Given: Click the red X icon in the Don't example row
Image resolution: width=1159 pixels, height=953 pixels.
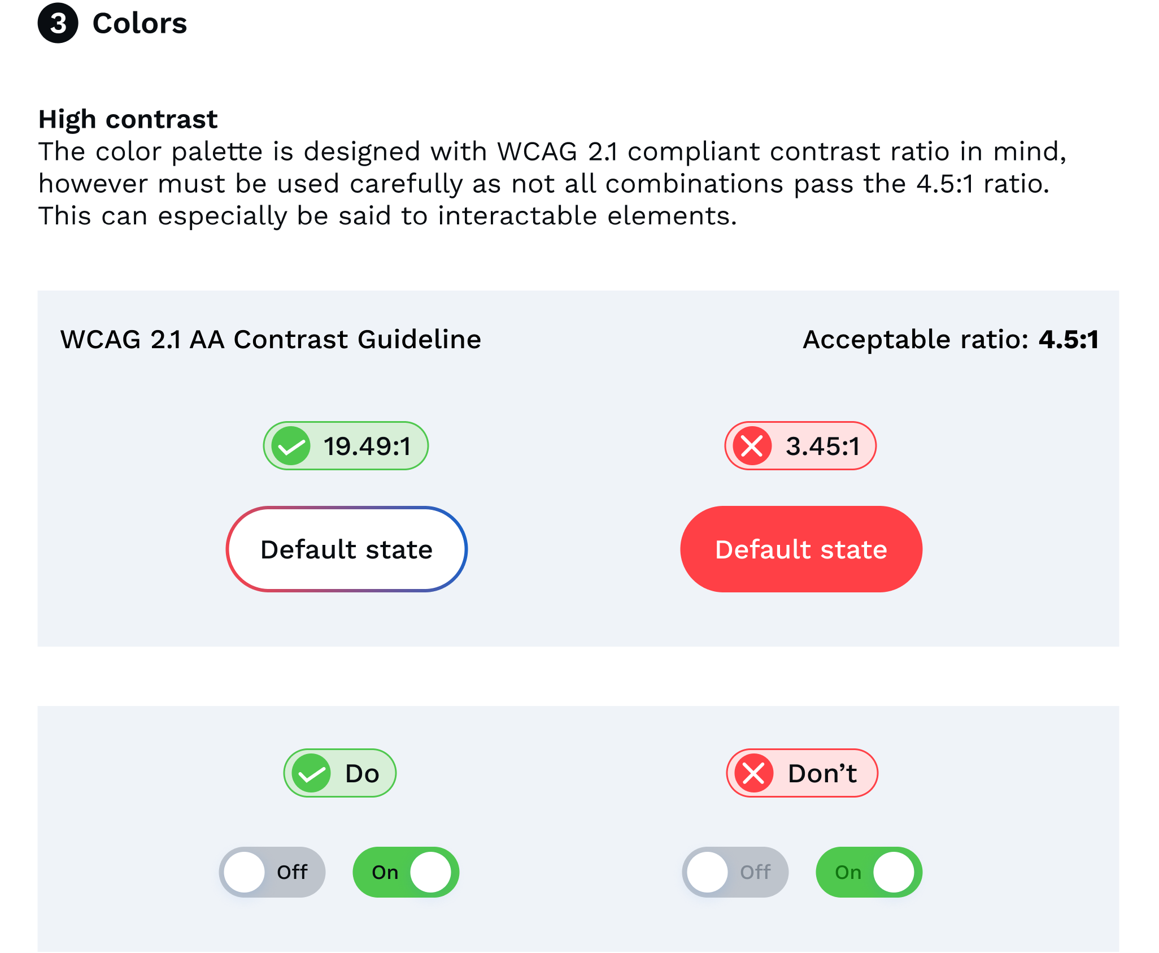Looking at the screenshot, I should pos(753,773).
